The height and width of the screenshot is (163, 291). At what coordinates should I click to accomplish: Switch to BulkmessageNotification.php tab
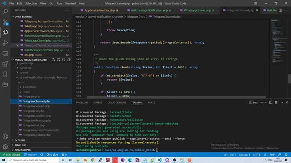[149, 10]
